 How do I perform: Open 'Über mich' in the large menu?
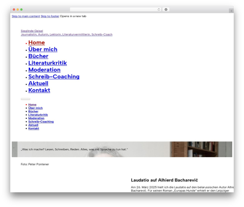43,49
